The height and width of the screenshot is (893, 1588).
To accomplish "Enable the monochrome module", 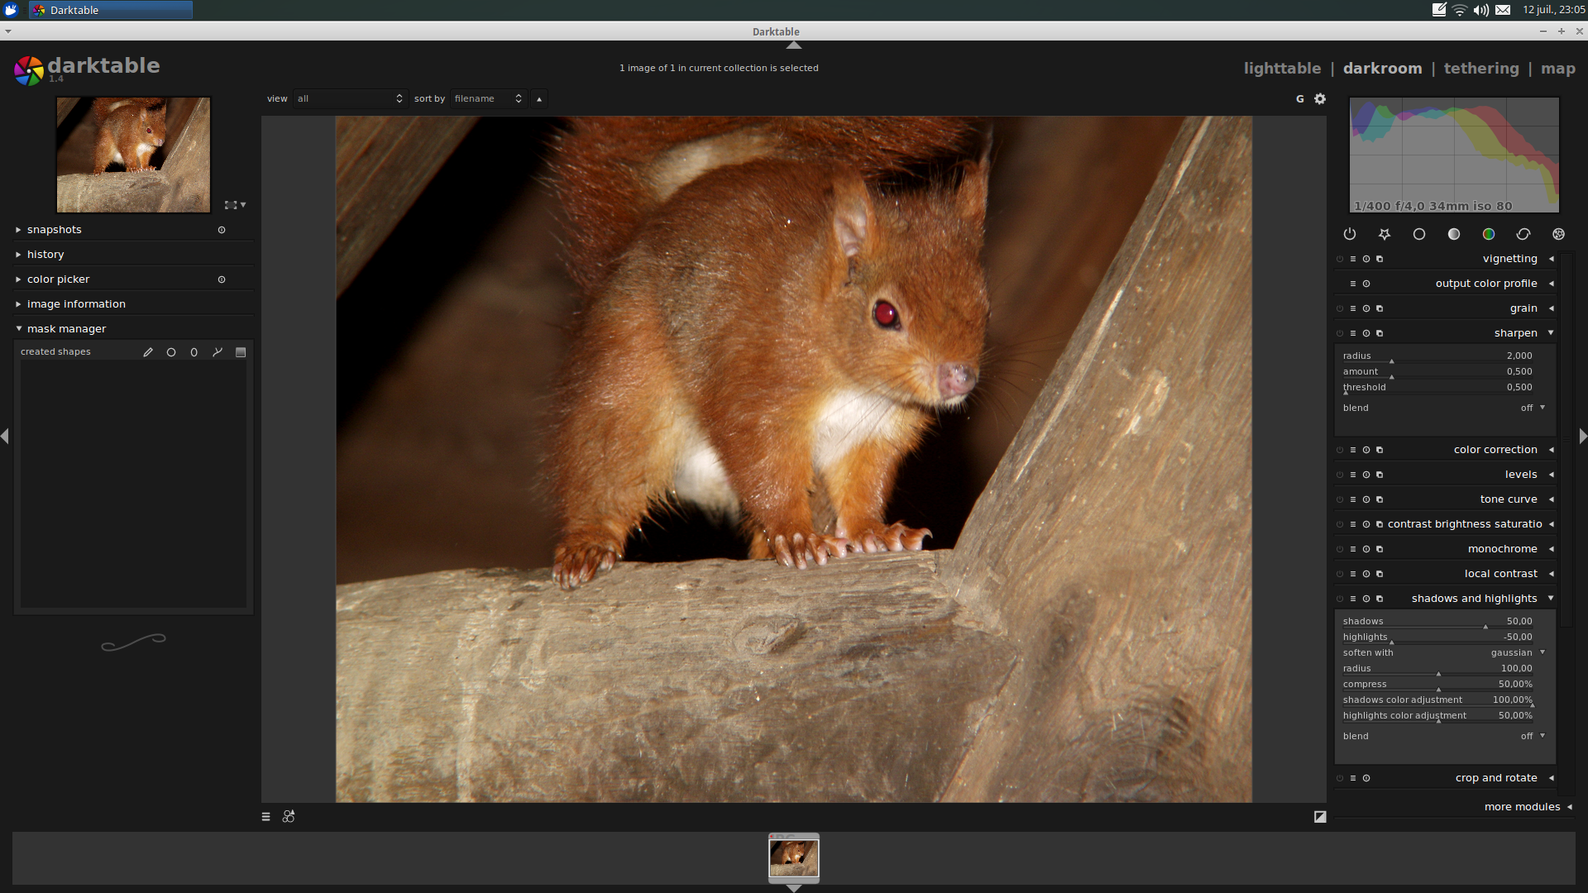I will 1340,549.
